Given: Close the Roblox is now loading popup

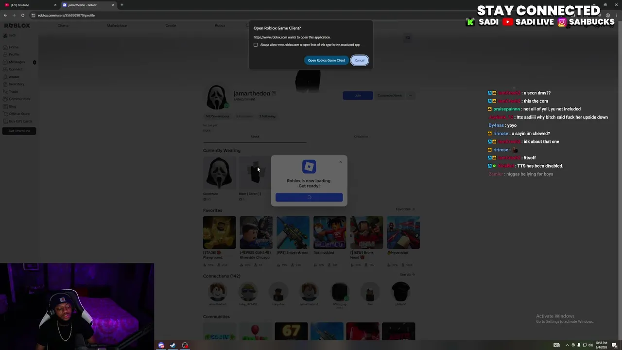Looking at the screenshot, I should 340,162.
